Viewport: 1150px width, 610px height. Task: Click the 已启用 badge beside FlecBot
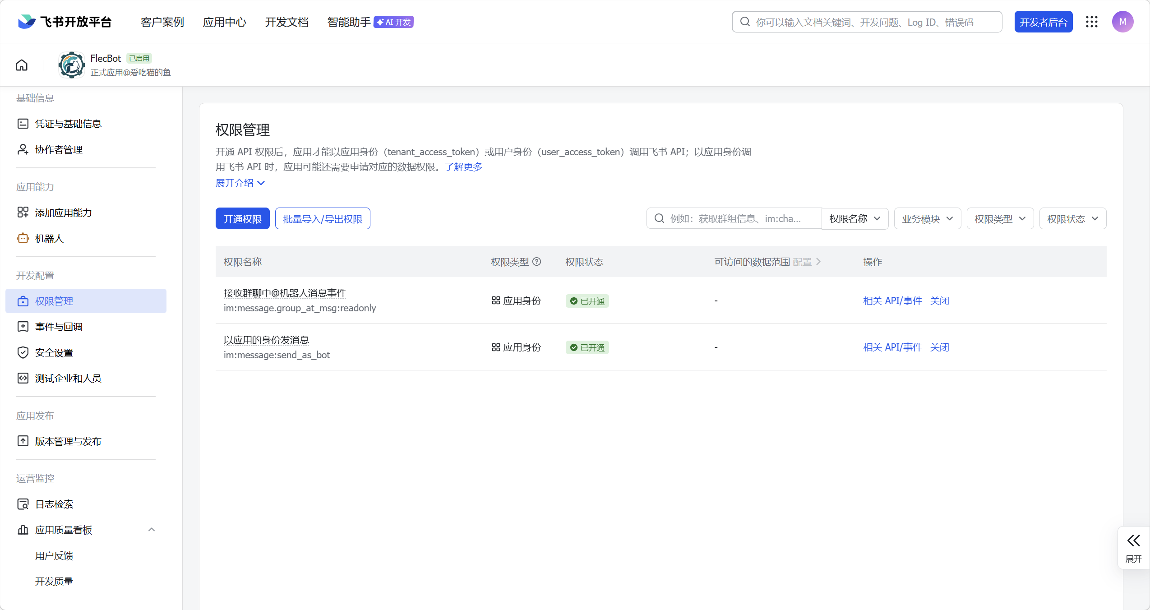pos(139,58)
